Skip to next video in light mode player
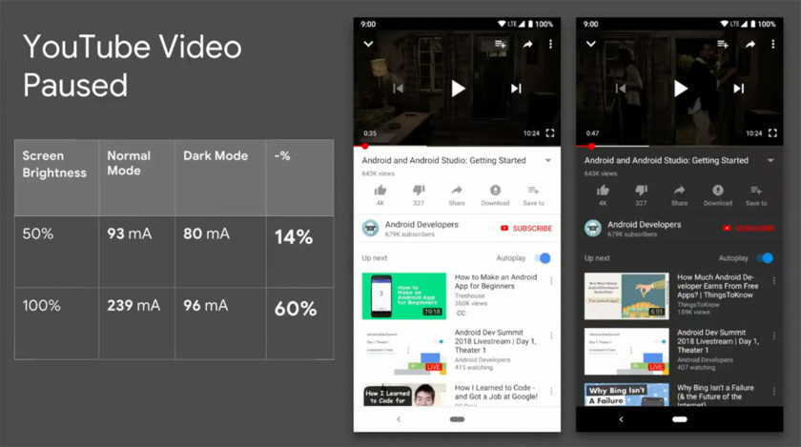Screen dimensions: 801x447 click(x=516, y=89)
